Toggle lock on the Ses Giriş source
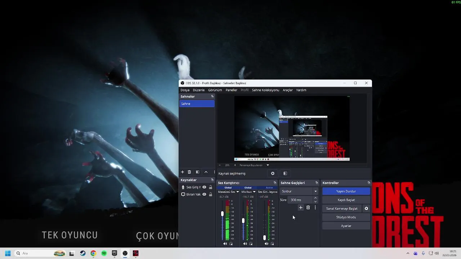The image size is (461, 259). tap(210, 187)
